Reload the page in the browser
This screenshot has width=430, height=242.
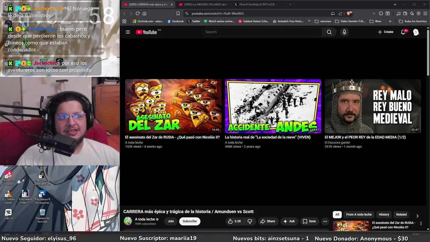point(137,13)
